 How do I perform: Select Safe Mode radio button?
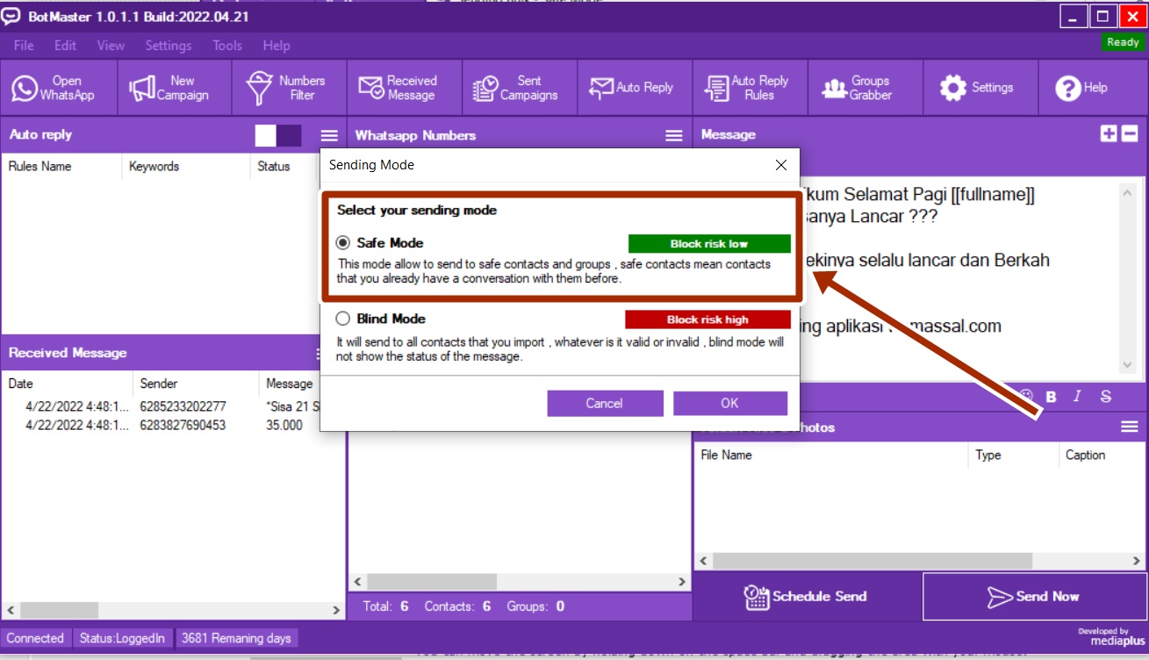point(343,243)
